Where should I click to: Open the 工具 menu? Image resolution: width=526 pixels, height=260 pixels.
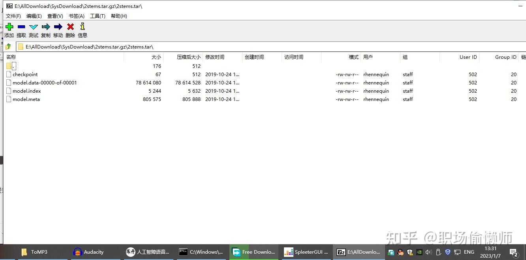97,16
